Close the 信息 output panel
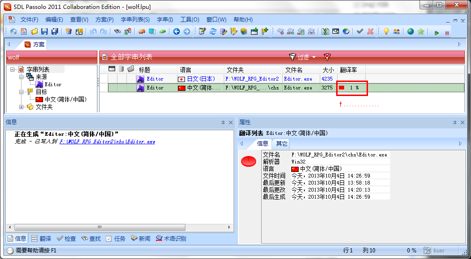 click(231, 122)
